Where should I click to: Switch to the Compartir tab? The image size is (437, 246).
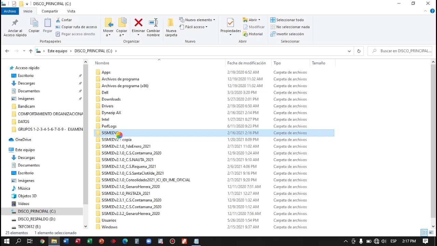[50, 11]
